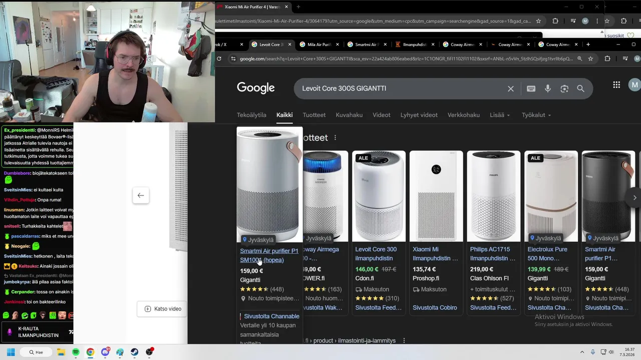This screenshot has width=641, height=360.
Task: Click the Hae taskbar search box
Action: point(36,352)
